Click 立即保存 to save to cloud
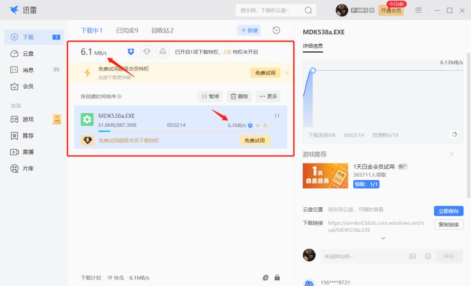Image resolution: width=471 pixels, height=286 pixels. 448,211
